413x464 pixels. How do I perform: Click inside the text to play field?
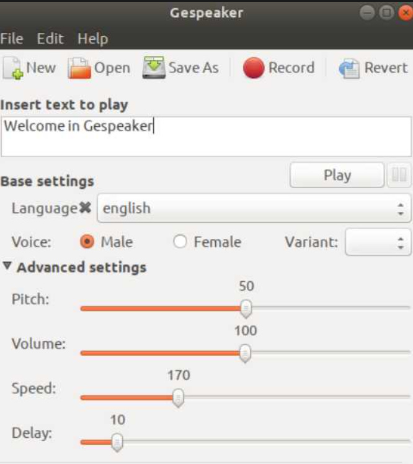coord(206,137)
